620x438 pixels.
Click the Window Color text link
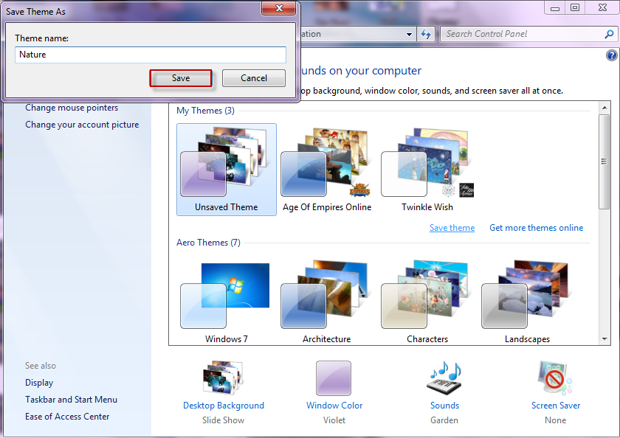tap(334, 406)
